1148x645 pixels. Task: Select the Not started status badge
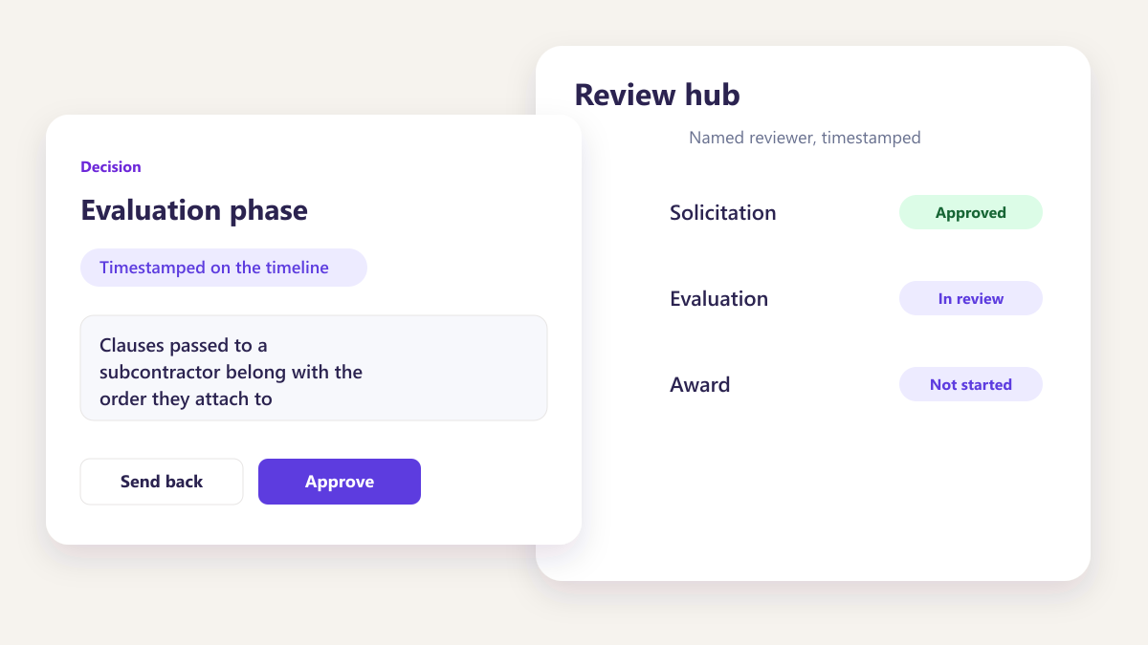pos(970,384)
